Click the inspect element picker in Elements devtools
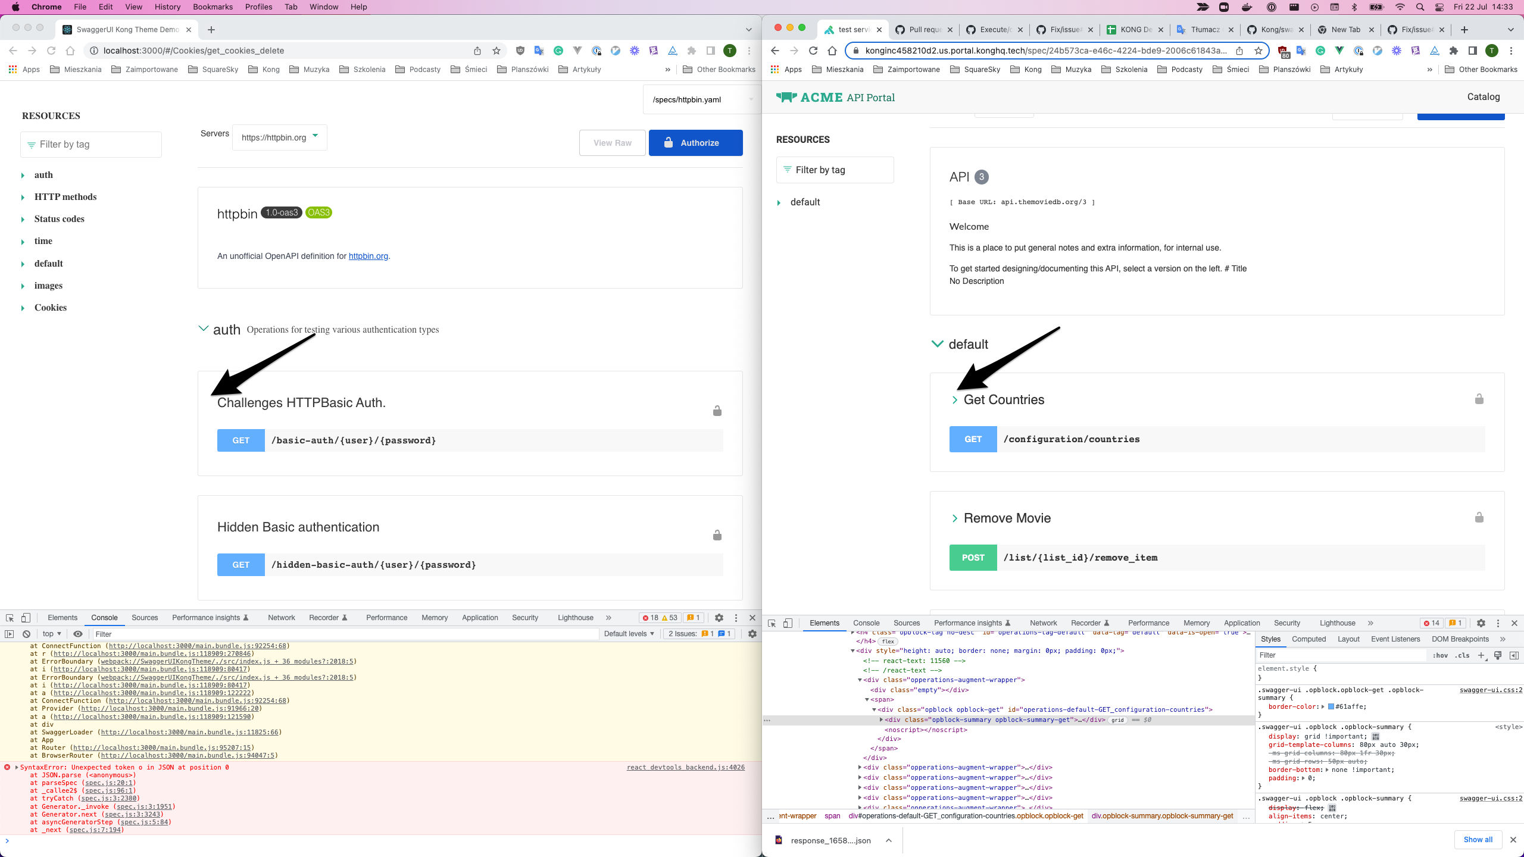1524x857 pixels. pos(772,623)
